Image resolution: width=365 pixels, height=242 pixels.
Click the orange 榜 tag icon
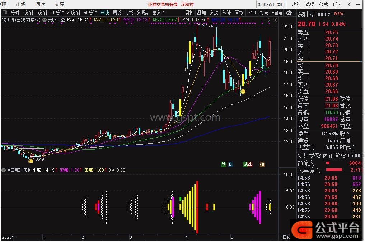[262, 164]
